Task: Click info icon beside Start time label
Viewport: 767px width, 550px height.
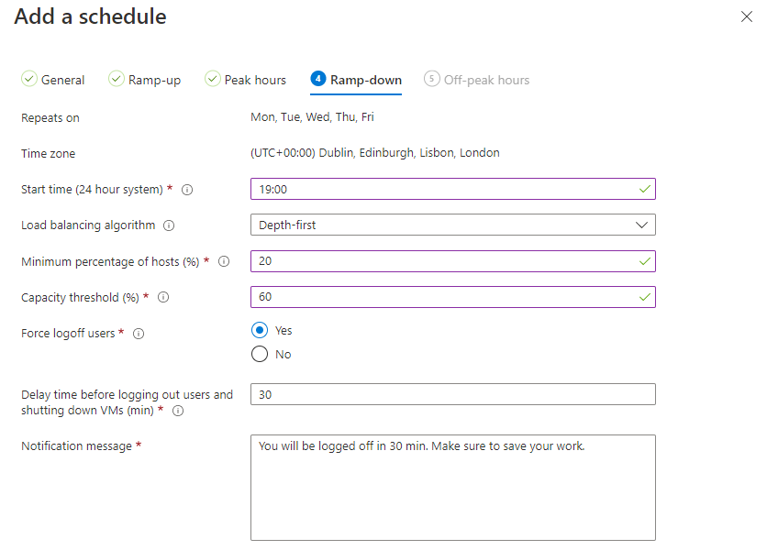Action: click(187, 190)
